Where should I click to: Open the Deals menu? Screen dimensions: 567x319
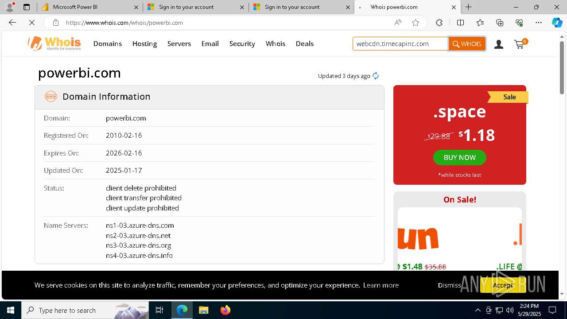(305, 43)
